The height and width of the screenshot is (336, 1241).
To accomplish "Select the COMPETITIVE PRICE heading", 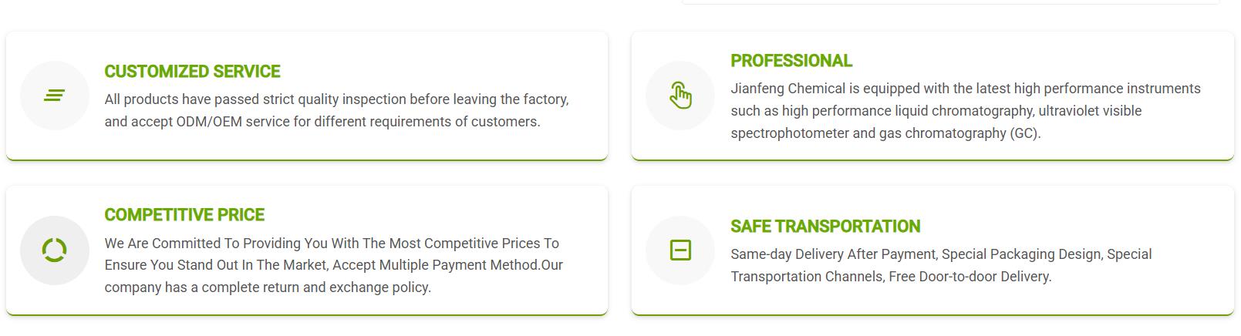I will 184,215.
